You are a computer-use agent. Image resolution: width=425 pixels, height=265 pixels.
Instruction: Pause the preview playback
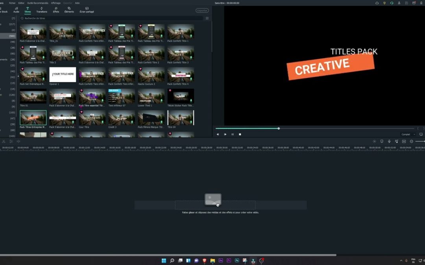233,134
